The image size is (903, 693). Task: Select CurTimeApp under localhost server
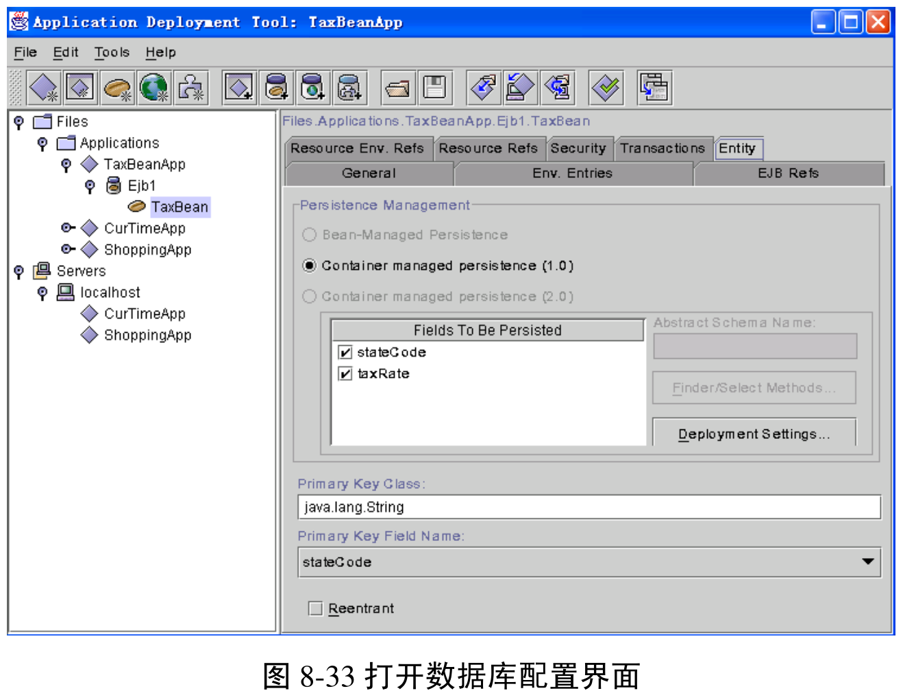pos(145,314)
